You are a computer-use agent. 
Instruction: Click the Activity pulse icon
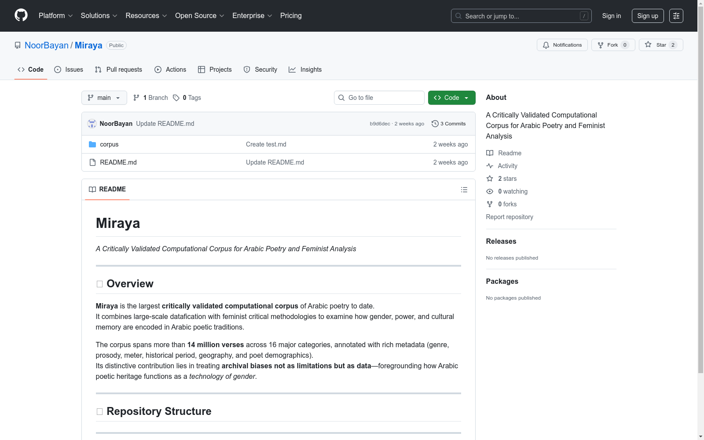(x=490, y=166)
